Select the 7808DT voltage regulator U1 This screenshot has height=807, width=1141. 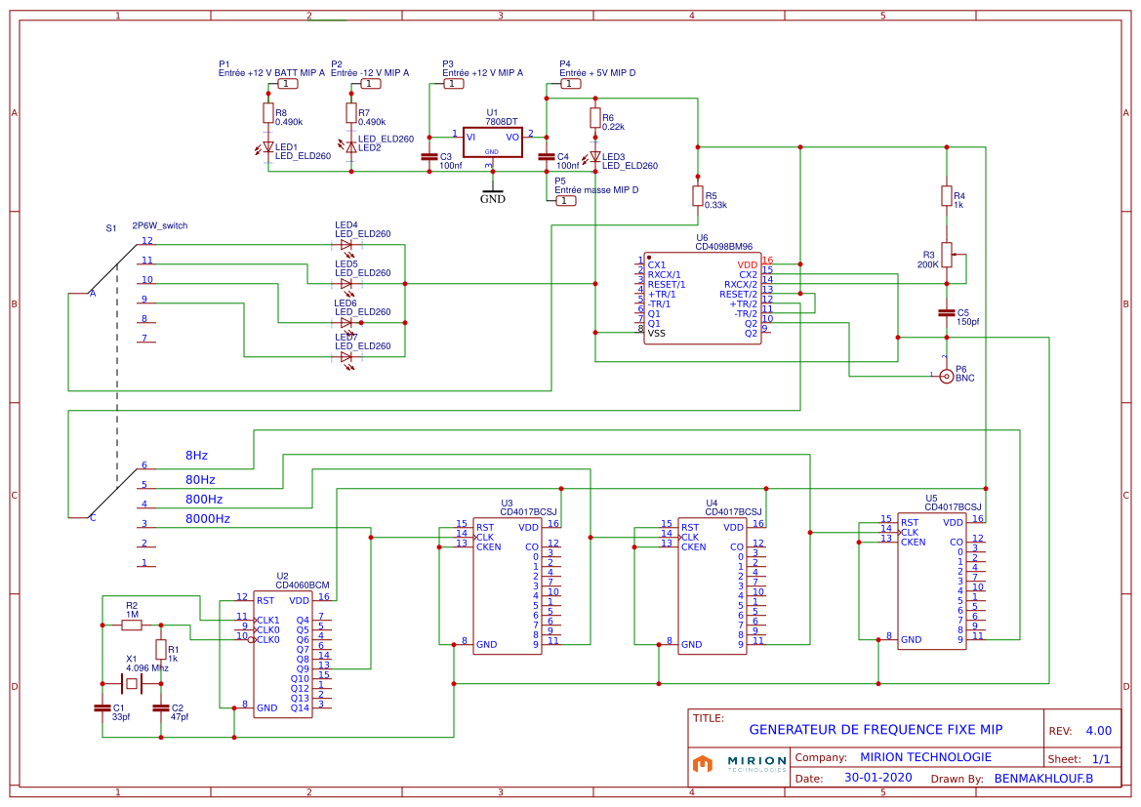[493, 141]
